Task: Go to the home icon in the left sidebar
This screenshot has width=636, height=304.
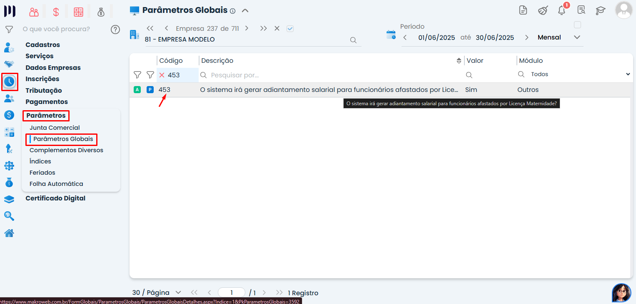Action: click(9, 233)
